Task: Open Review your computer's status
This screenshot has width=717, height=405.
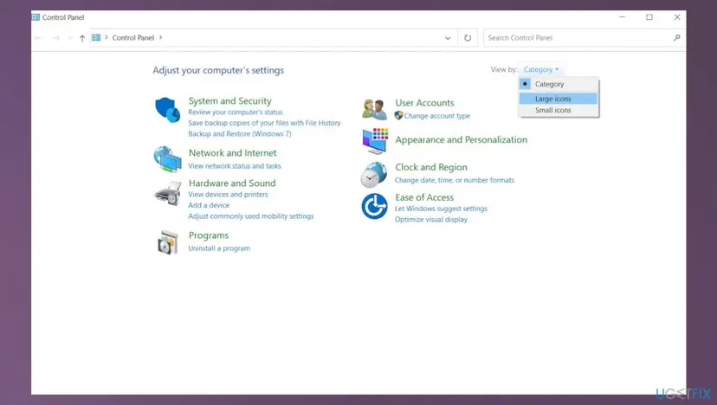Action: coord(236,112)
